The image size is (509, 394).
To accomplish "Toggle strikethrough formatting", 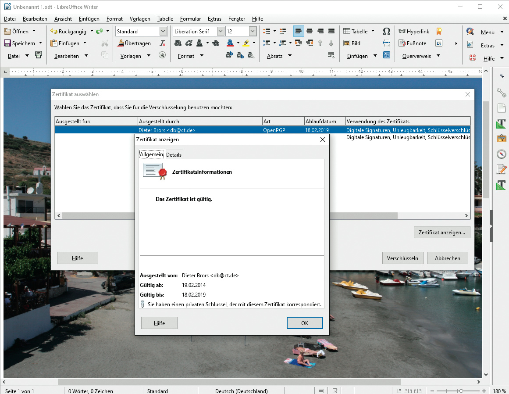I will click(215, 43).
